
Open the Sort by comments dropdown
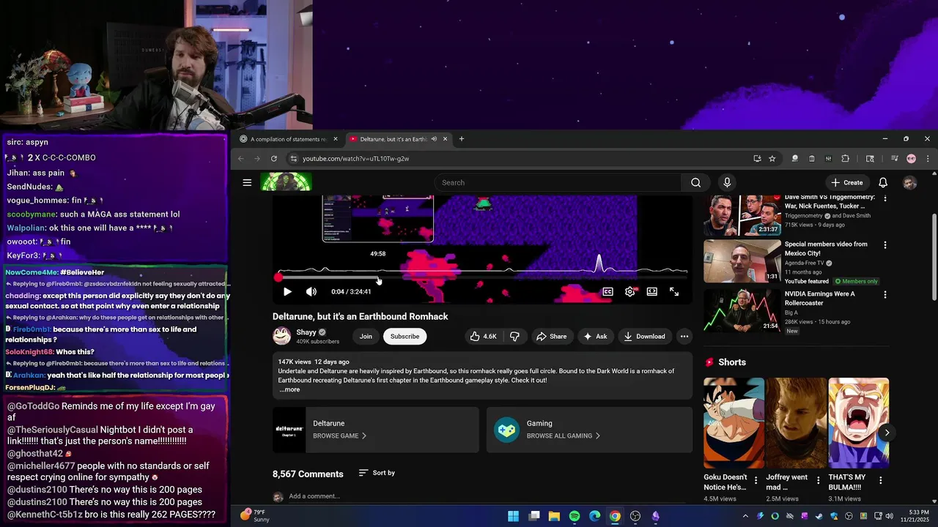(x=377, y=473)
